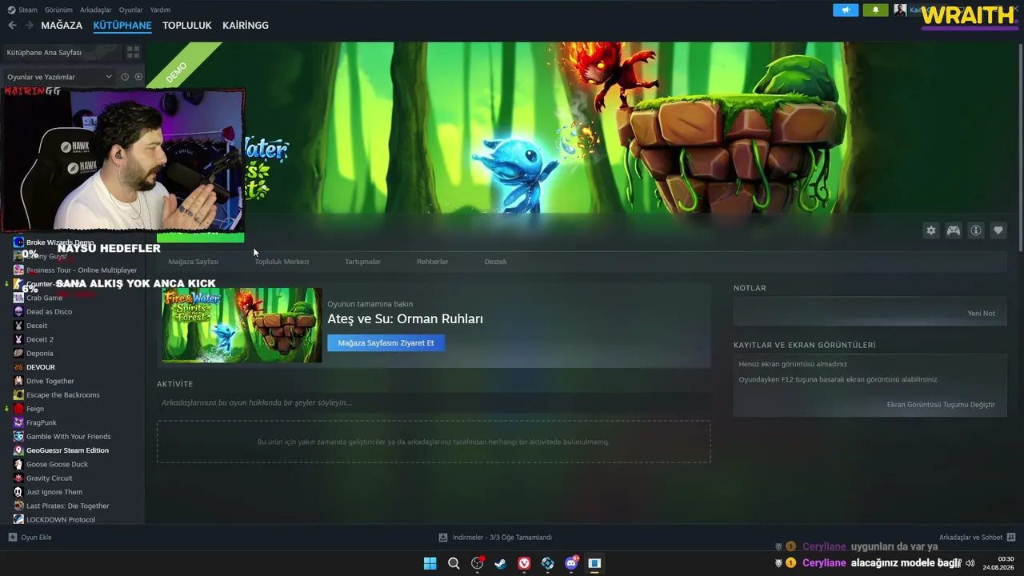1024x576 pixels.
Task: Click the activity comment input field
Action: point(434,402)
